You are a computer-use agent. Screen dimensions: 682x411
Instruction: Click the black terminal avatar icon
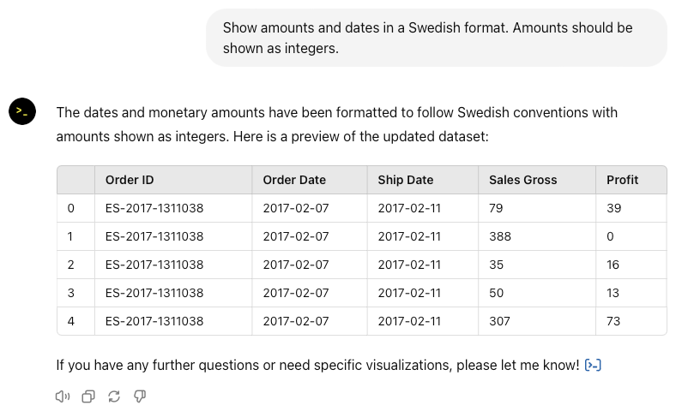pyautogui.click(x=22, y=111)
